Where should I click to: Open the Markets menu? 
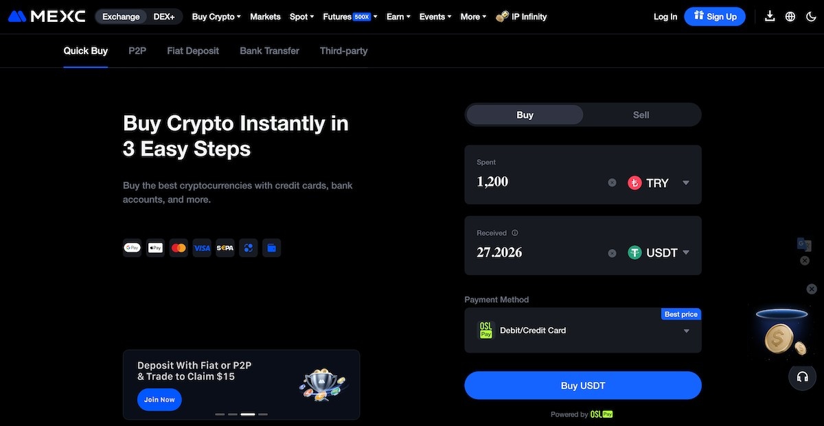265,16
